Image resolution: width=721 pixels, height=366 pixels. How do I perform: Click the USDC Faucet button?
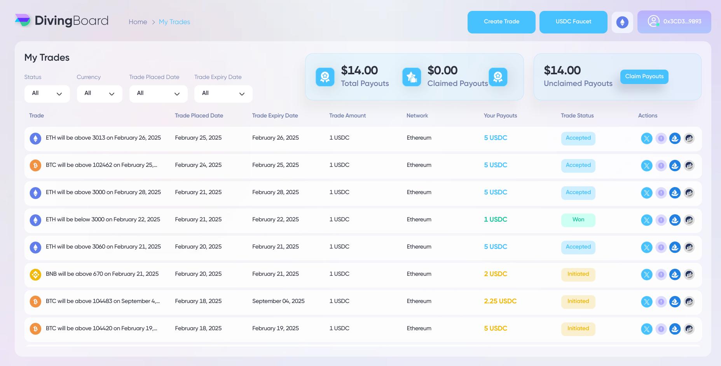click(x=573, y=22)
